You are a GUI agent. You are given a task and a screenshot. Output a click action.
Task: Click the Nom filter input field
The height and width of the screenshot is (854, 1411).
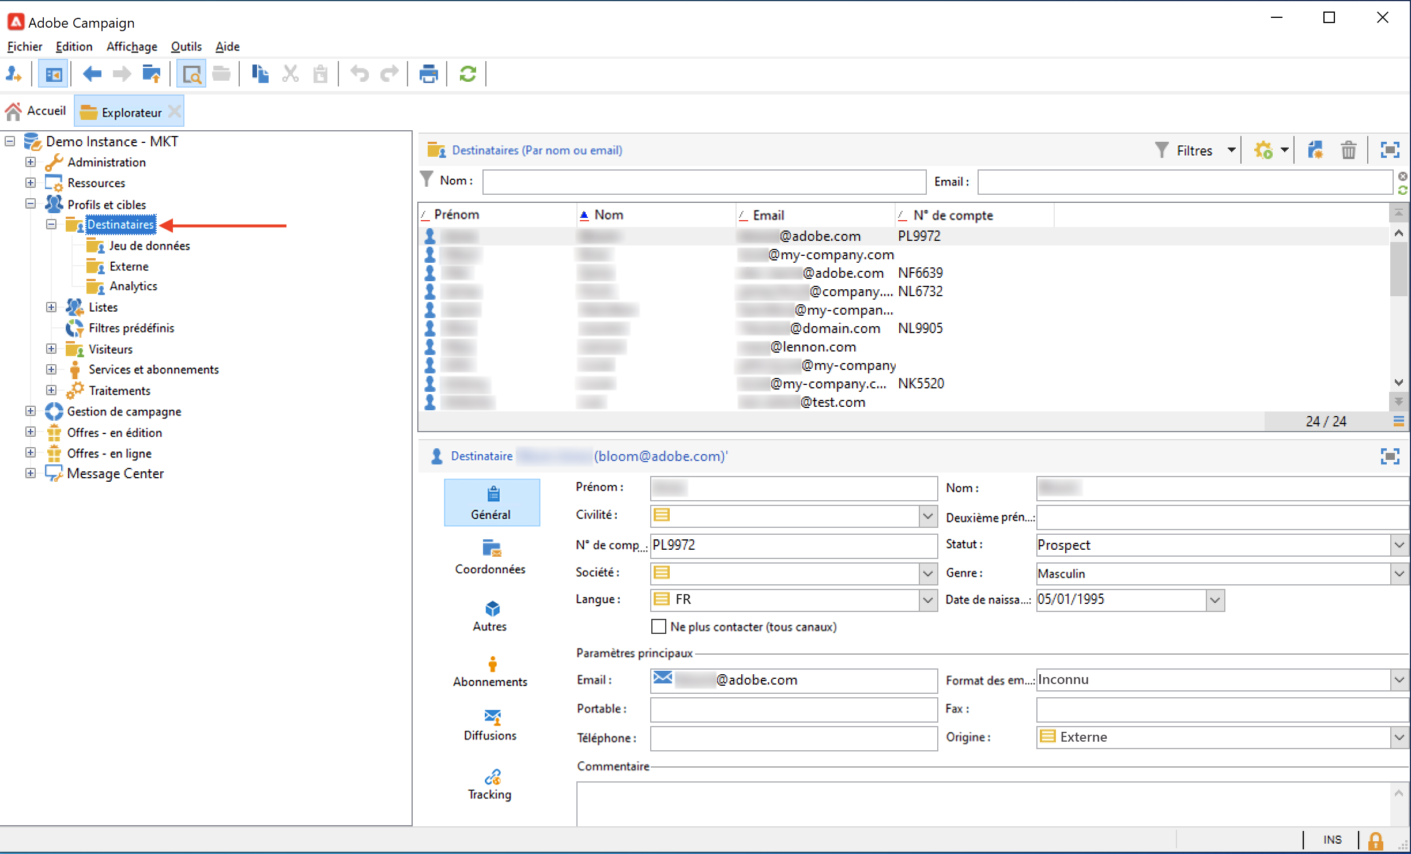(x=704, y=182)
